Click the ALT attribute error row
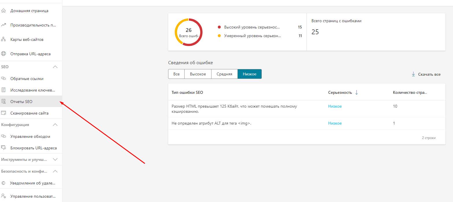 [211, 123]
